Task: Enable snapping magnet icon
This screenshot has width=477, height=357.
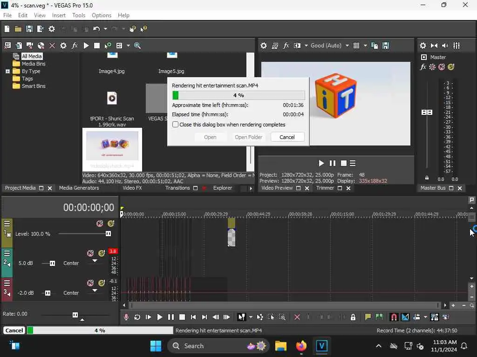Action: 394,317
